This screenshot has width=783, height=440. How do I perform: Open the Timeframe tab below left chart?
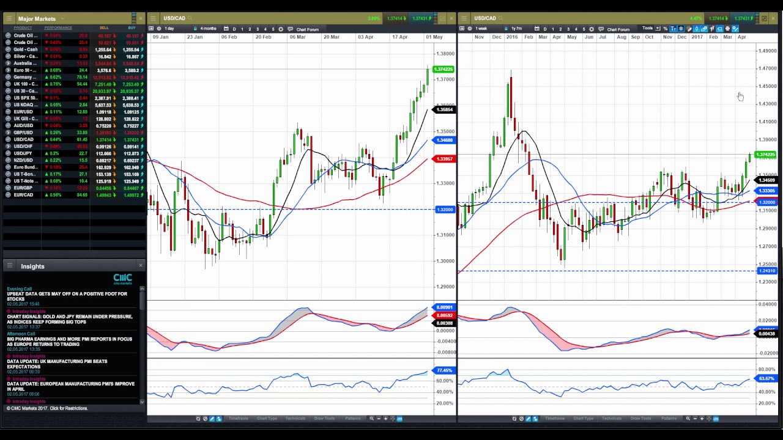pos(238,419)
